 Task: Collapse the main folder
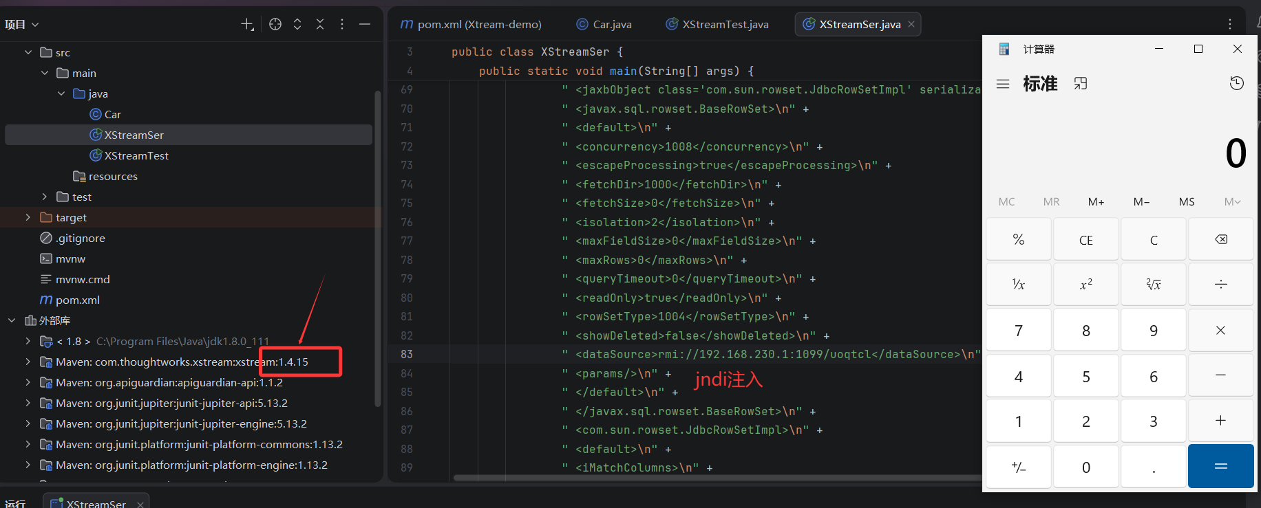coord(45,73)
